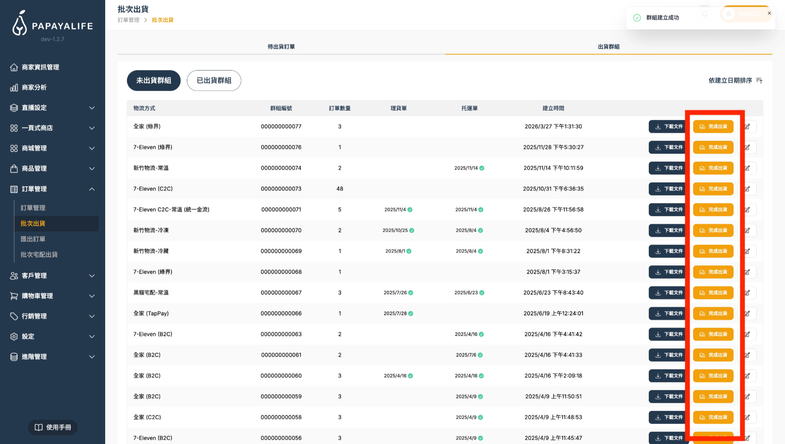Screen dimensions: 785x444
Task: Switch to the 待出貨訂單 tab
Action: pos(281,47)
